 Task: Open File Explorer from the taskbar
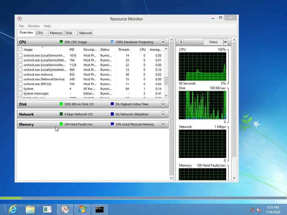[30, 209]
